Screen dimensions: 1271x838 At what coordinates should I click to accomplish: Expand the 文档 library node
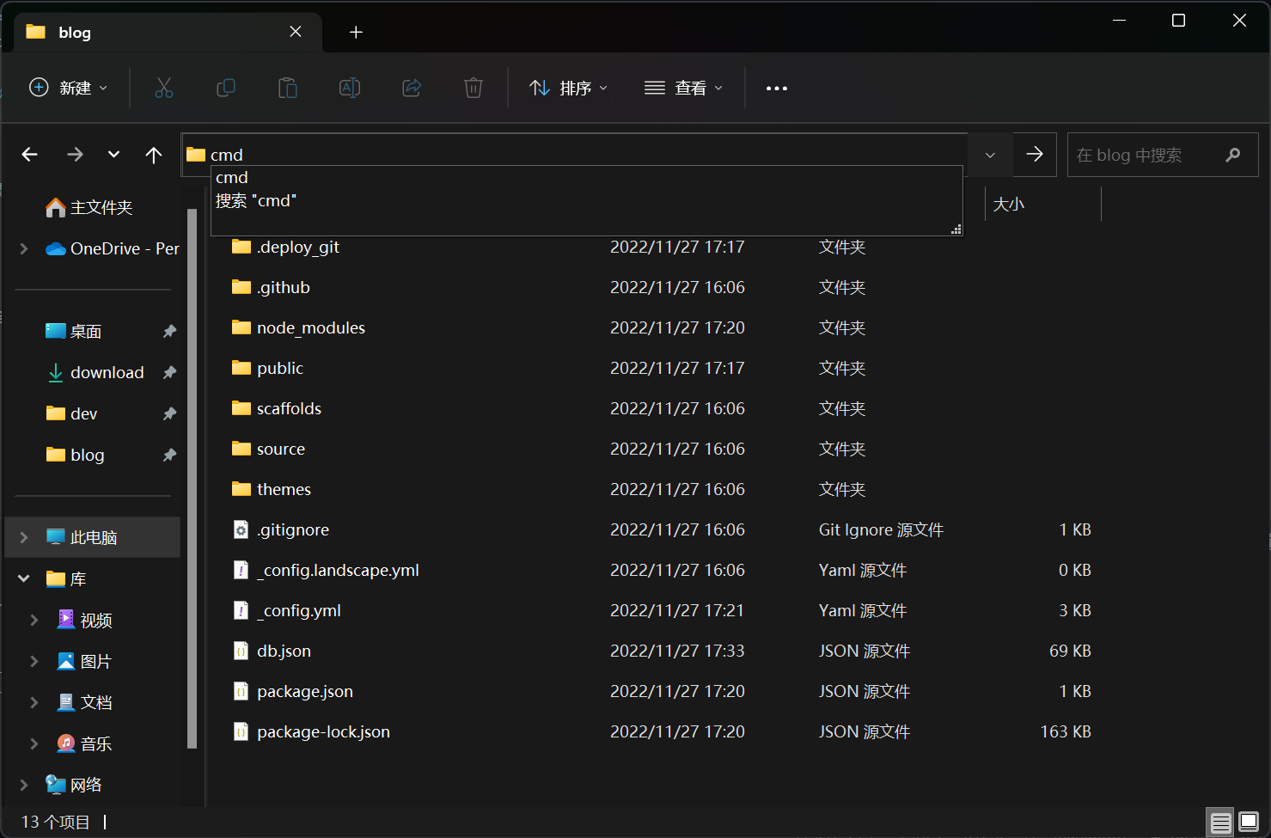[x=34, y=702]
